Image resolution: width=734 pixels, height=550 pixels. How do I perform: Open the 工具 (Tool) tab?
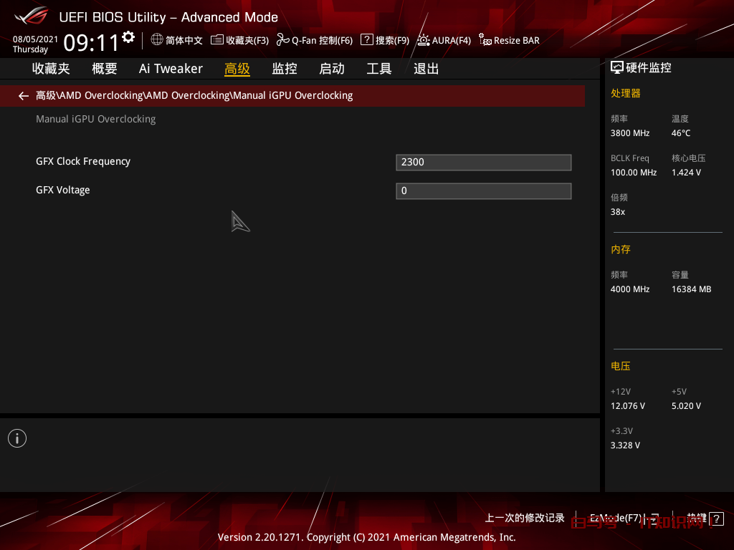tap(378, 69)
